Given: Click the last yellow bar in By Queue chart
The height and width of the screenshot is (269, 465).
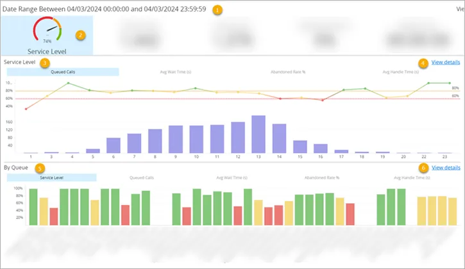Looking at the screenshot, I should tap(453, 211).
